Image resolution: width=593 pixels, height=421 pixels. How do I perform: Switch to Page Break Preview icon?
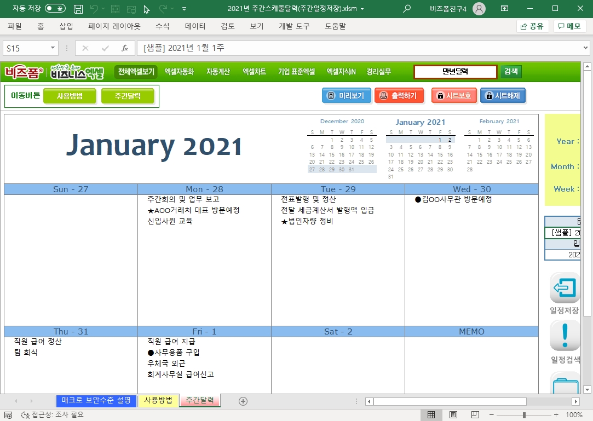point(475,415)
